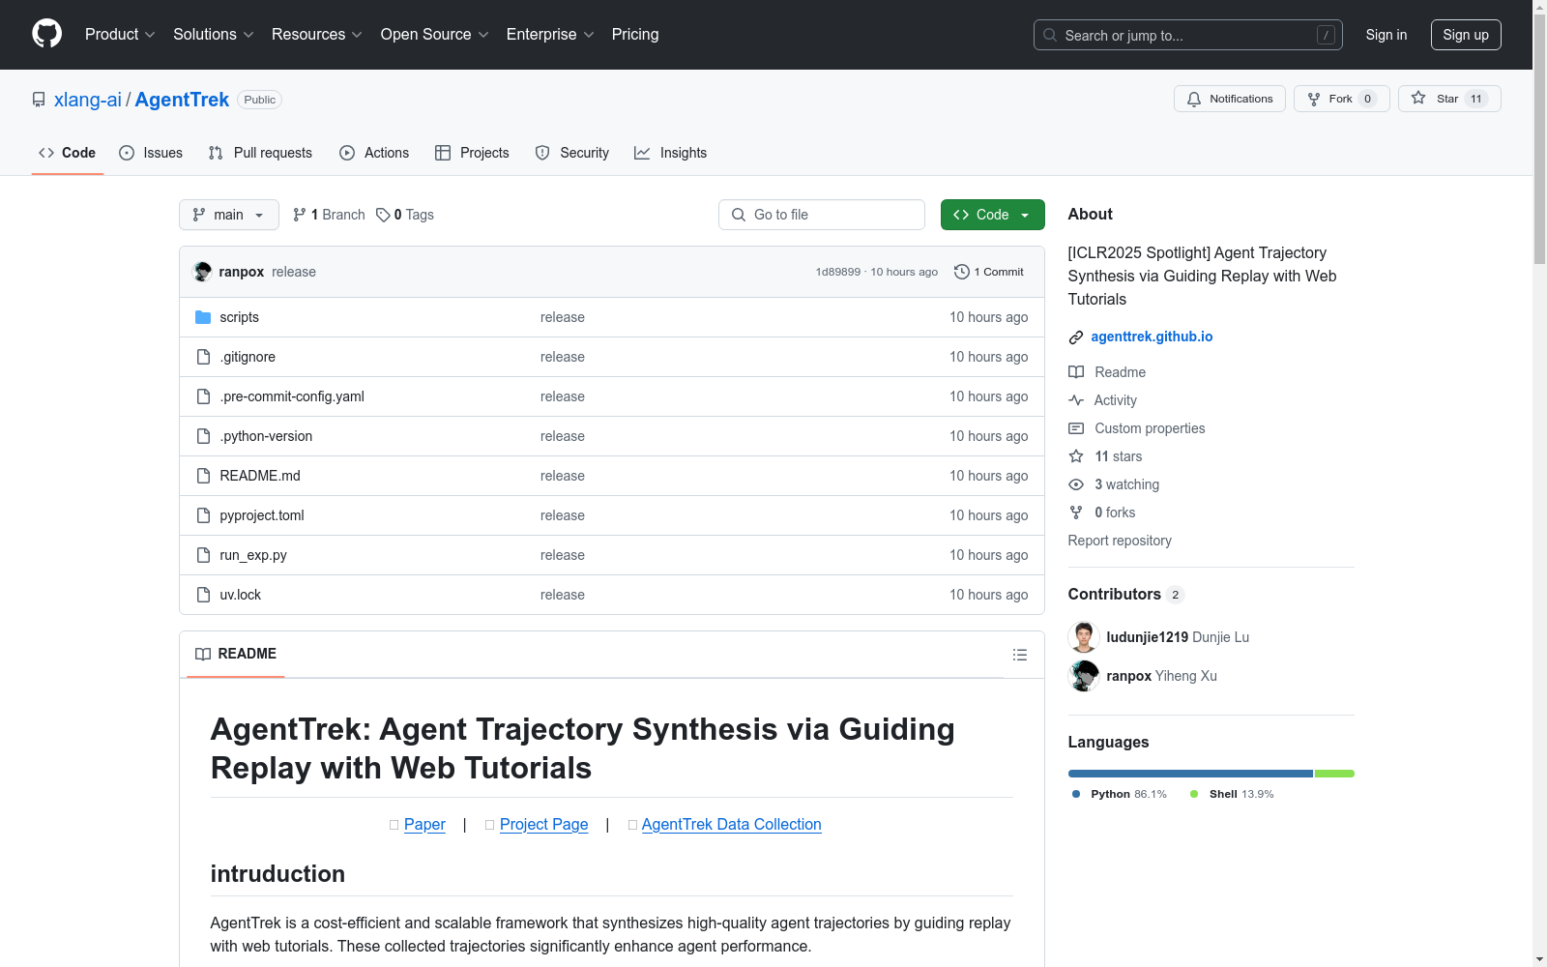
Task: Open the Security tab
Action: coord(572,153)
